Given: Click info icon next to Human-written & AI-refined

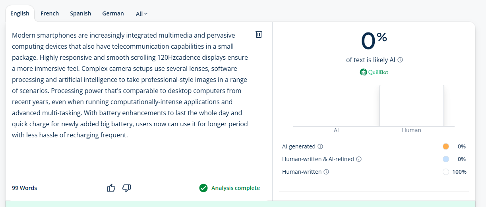Looking at the screenshot, I should coord(359,159).
